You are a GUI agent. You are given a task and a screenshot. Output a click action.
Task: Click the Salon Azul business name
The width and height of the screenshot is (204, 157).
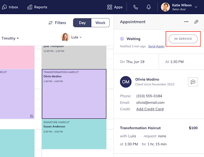[x=179, y=9]
